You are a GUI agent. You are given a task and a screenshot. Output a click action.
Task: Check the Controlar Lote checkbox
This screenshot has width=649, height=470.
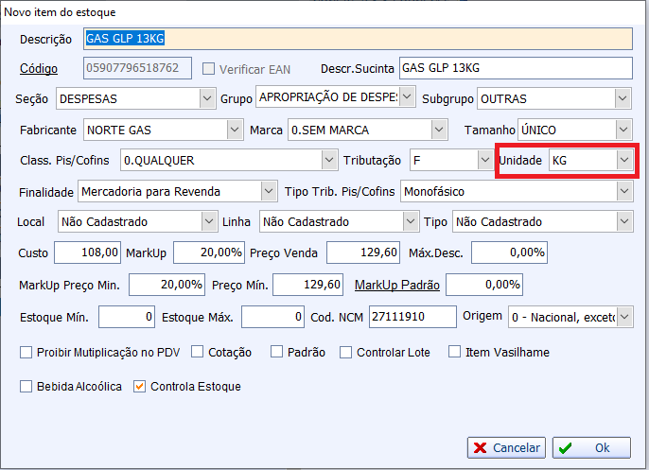pos(346,352)
